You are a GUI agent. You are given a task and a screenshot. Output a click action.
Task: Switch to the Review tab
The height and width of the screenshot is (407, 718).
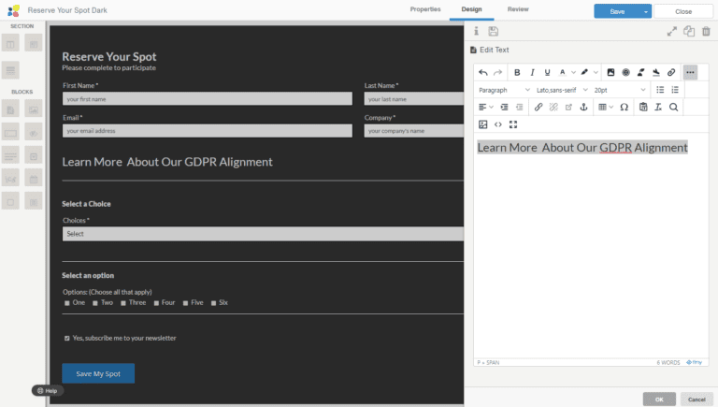click(517, 9)
